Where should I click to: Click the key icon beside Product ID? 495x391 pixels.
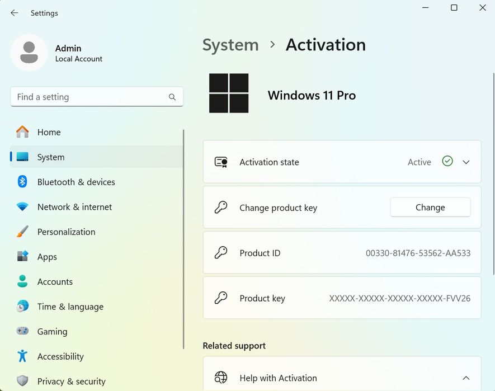(221, 253)
